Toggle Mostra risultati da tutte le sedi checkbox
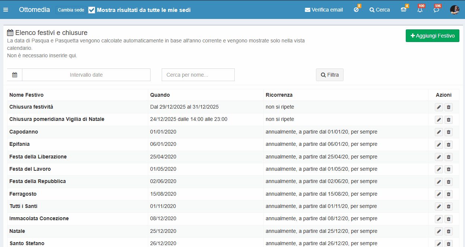 92,10
